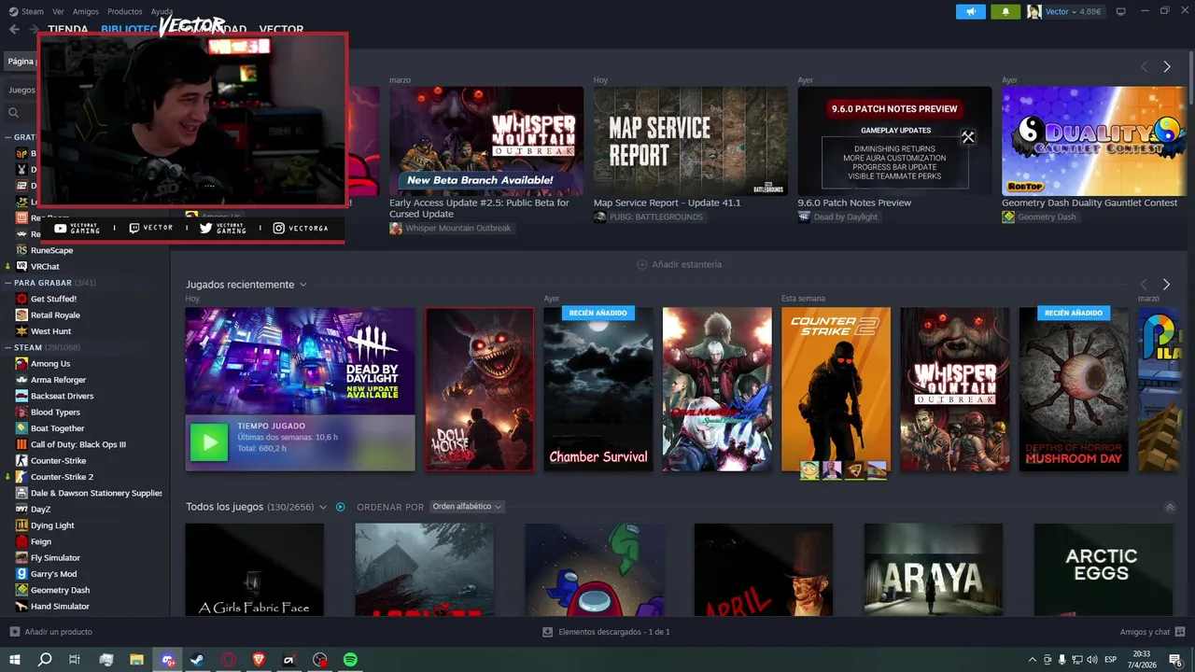Screen dimensions: 1195x672
Task: Click the Counter-Strike 2 icon in sidebar
Action: (x=21, y=477)
